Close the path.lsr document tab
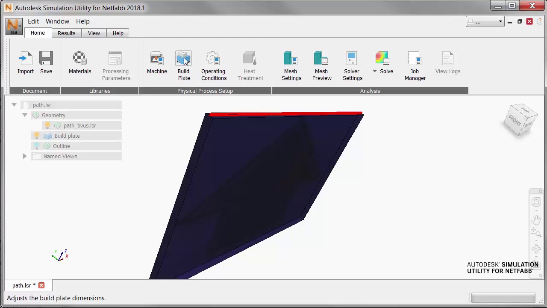The width and height of the screenshot is (547, 308). click(41, 285)
